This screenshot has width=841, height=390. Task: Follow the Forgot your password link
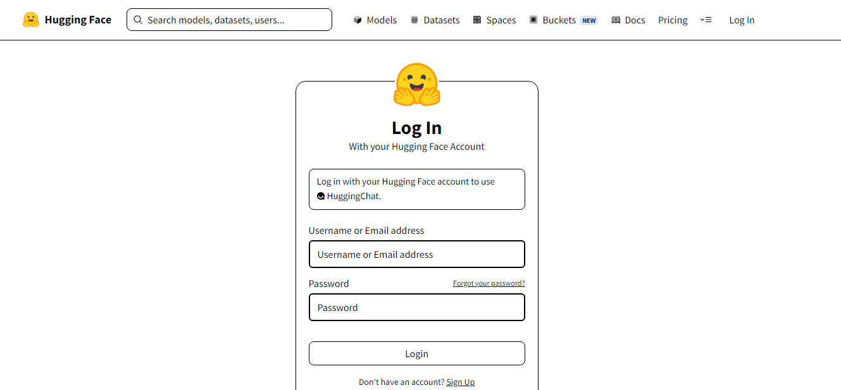pyautogui.click(x=489, y=283)
